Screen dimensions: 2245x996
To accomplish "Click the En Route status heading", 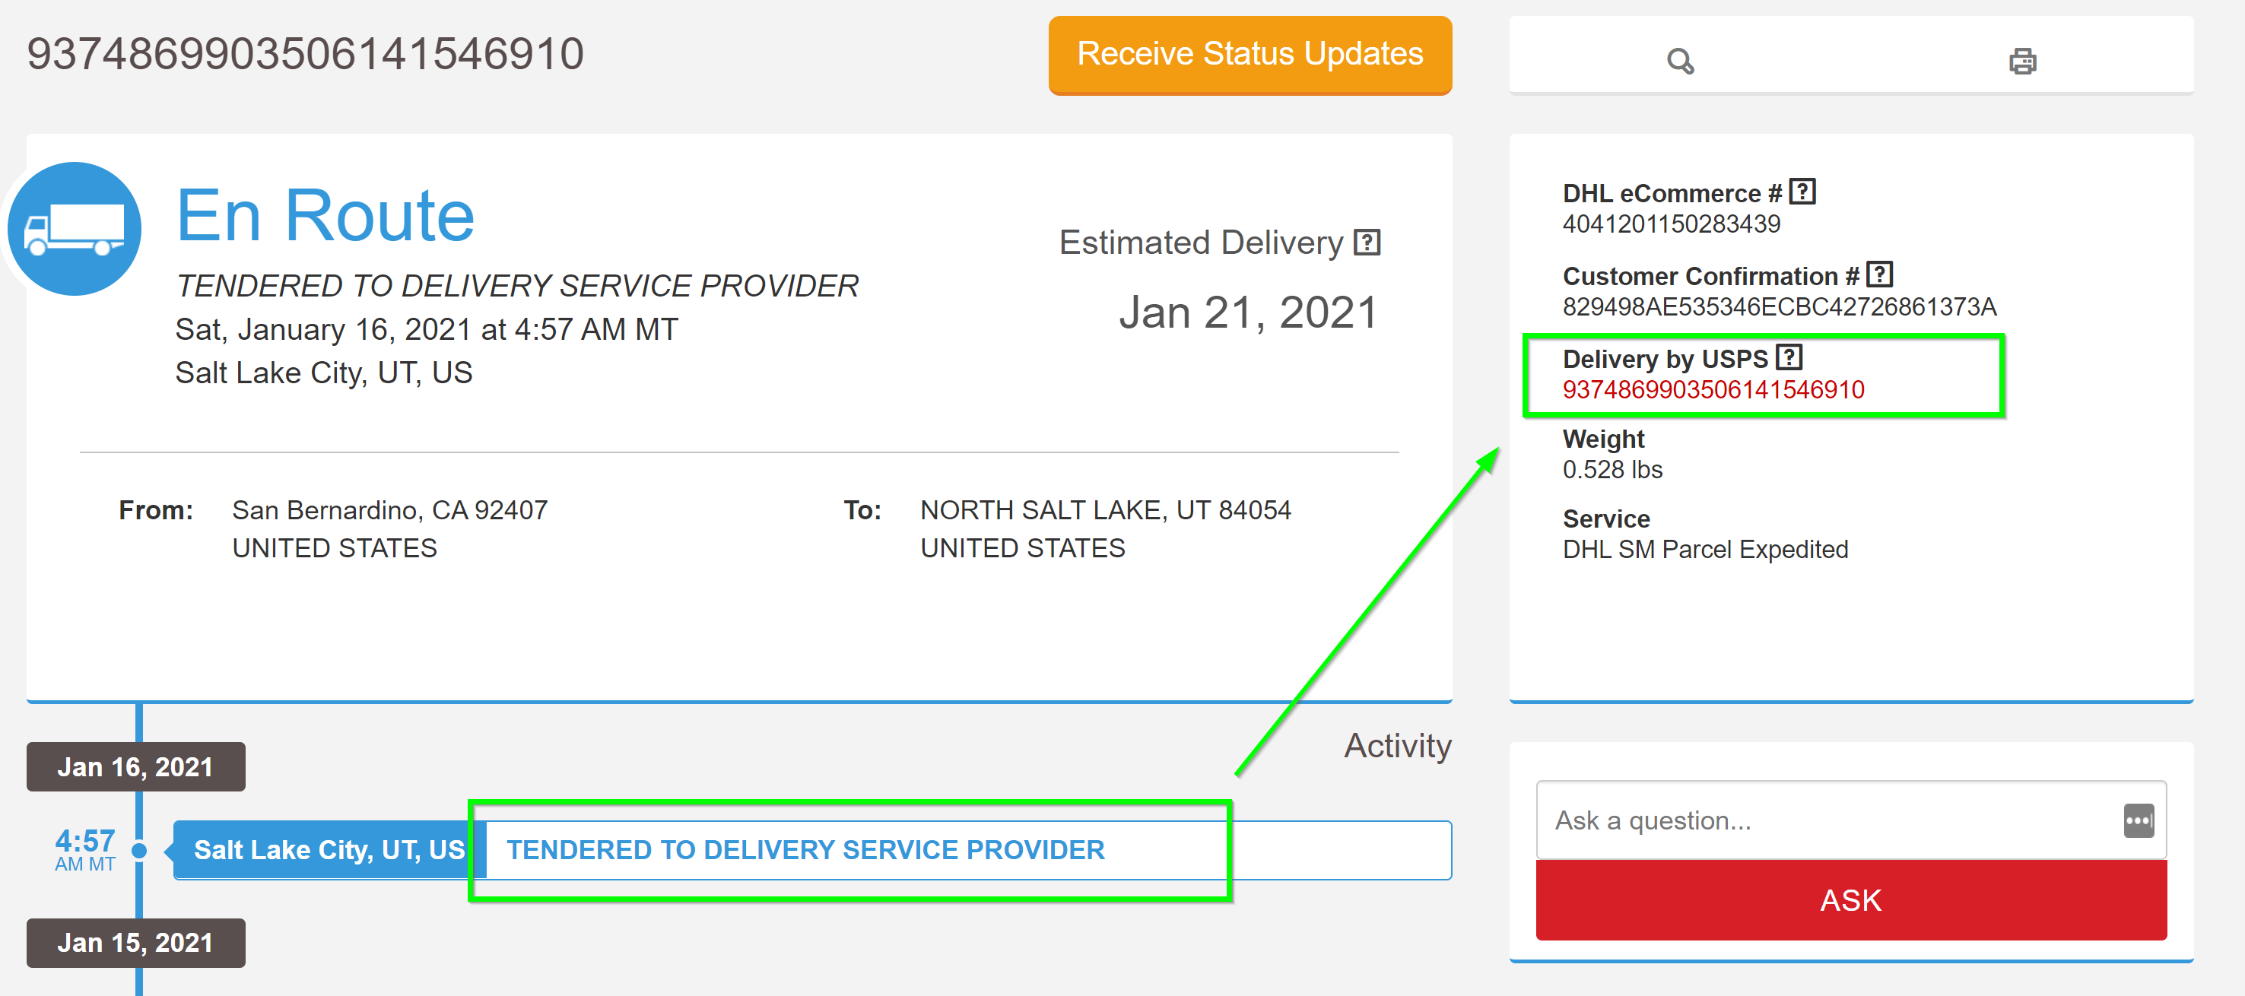I will [325, 216].
